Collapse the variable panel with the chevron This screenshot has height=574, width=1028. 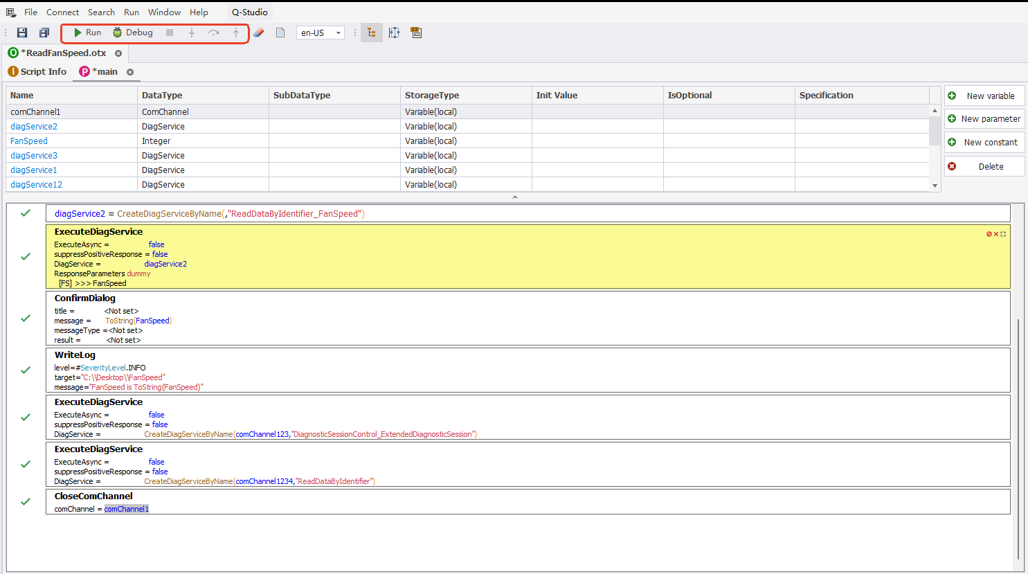click(x=514, y=197)
